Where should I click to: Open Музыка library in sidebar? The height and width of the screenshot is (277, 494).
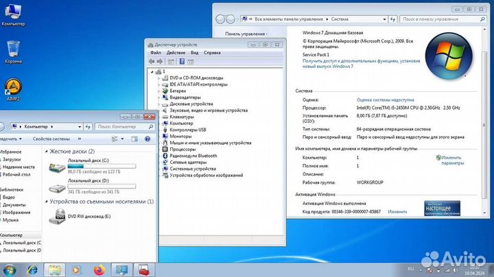10,220
